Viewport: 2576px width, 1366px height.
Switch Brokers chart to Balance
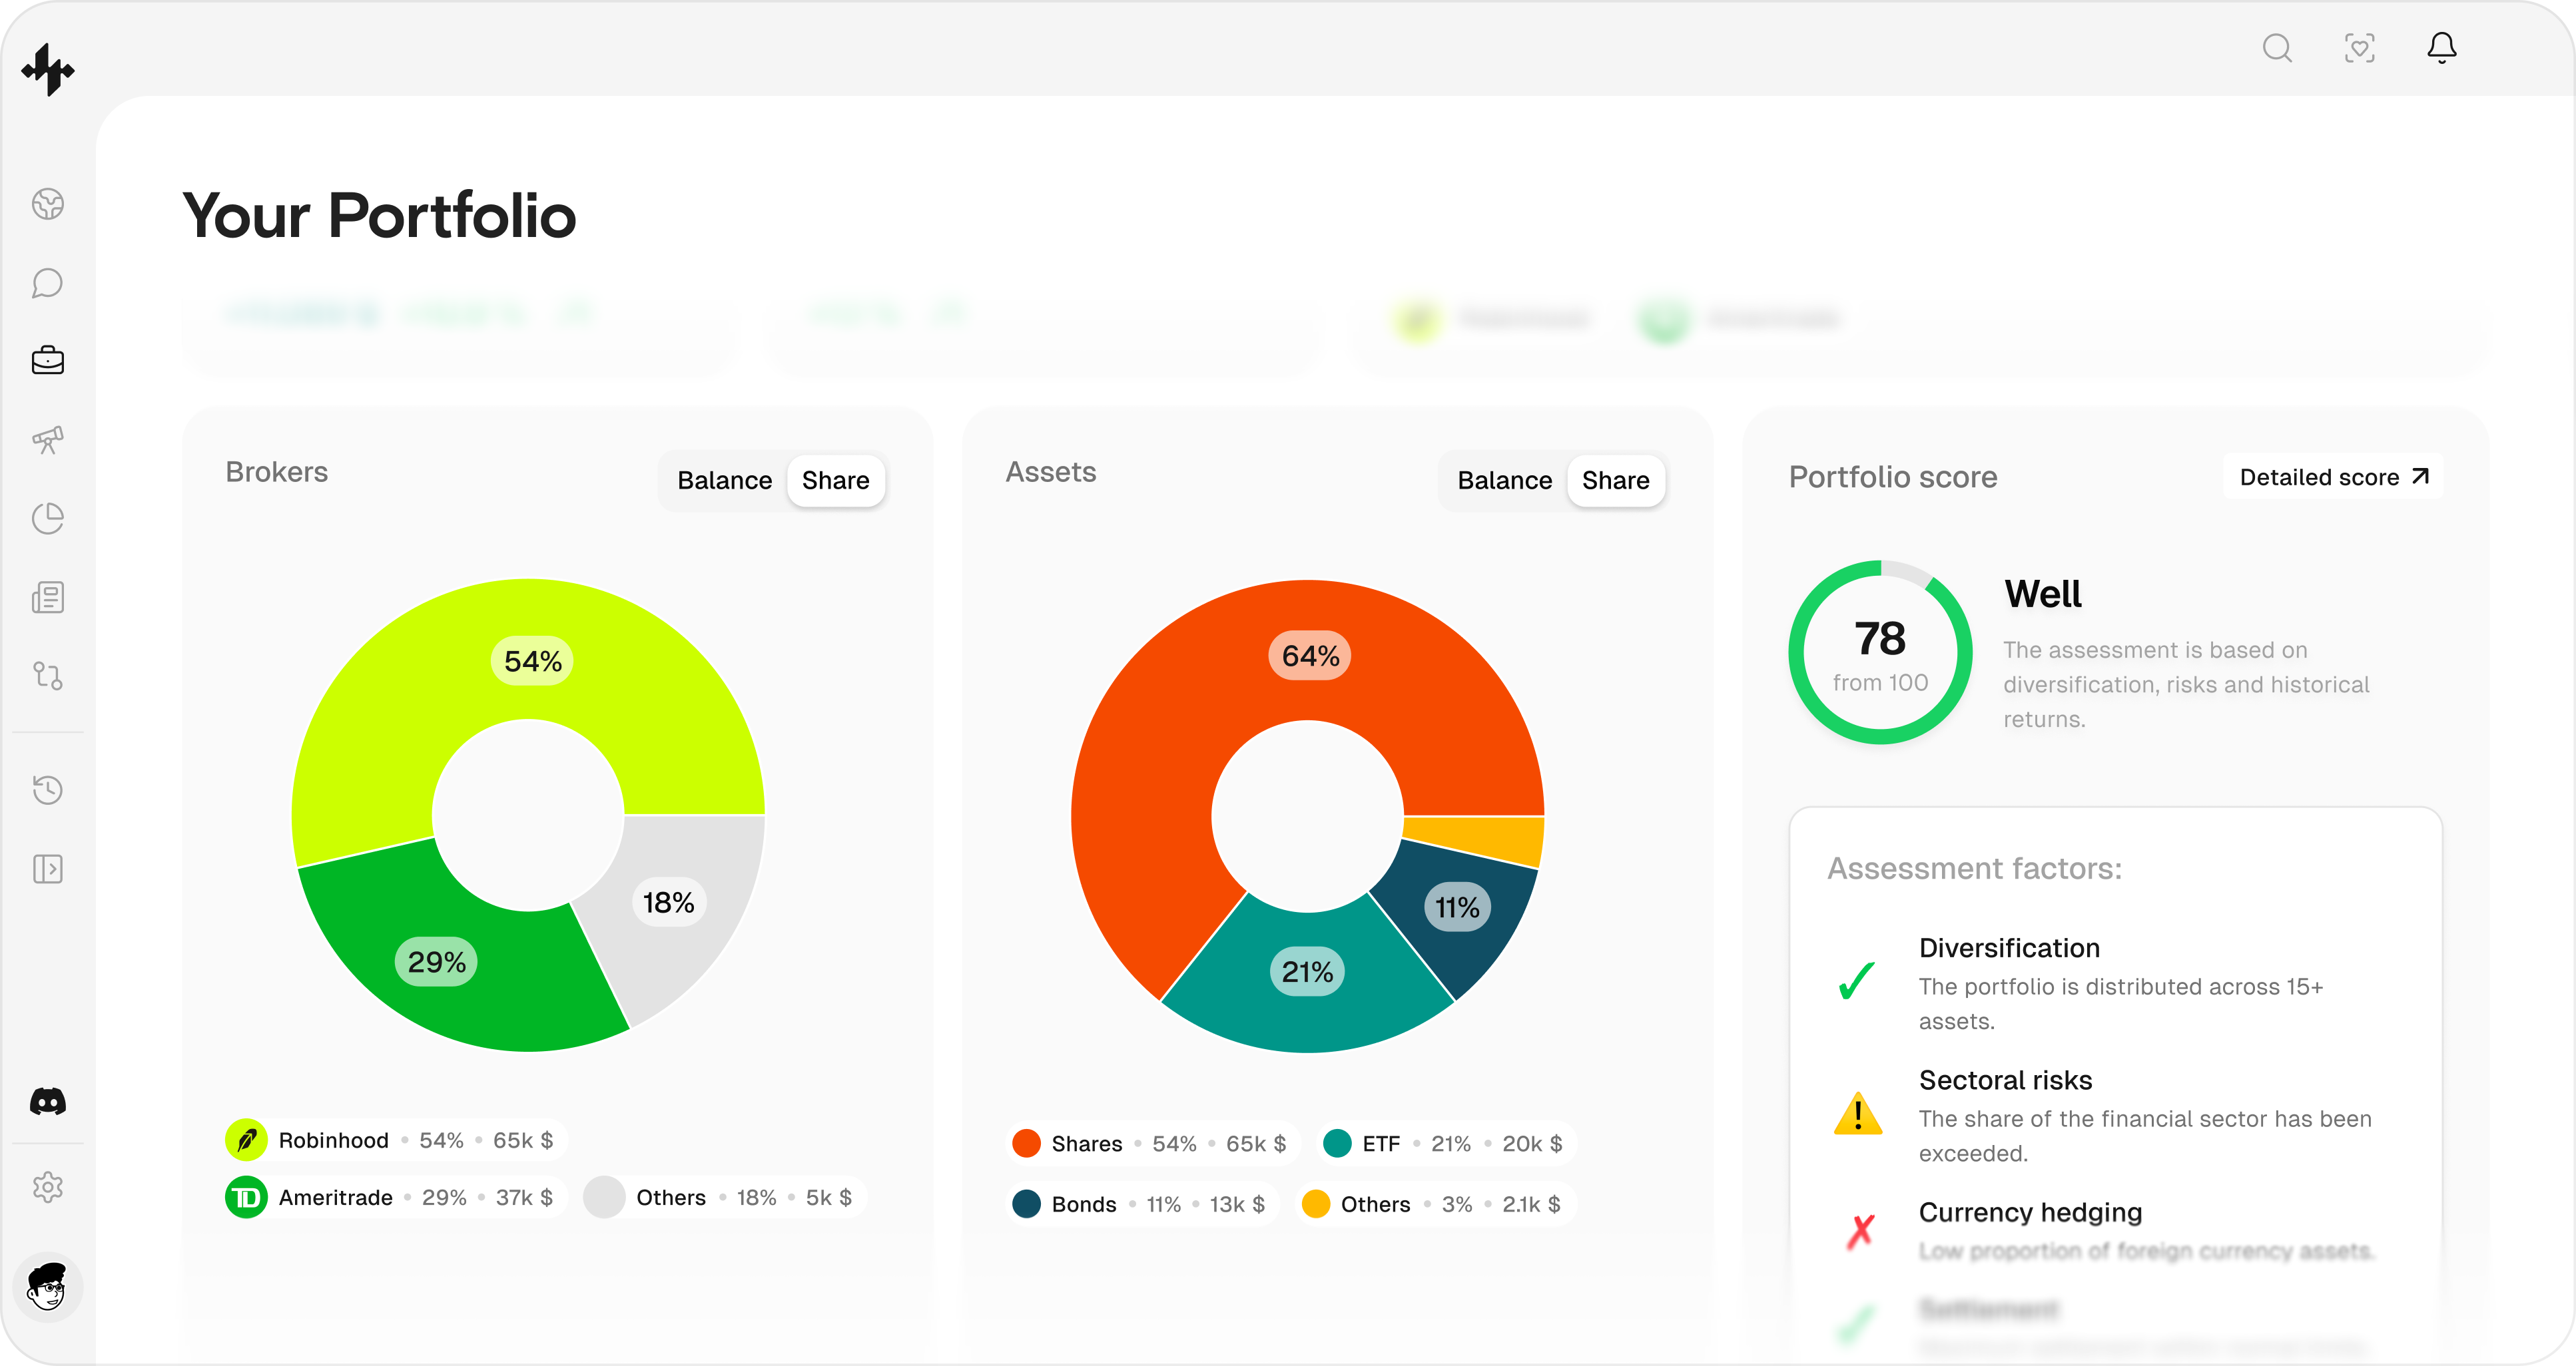[724, 481]
